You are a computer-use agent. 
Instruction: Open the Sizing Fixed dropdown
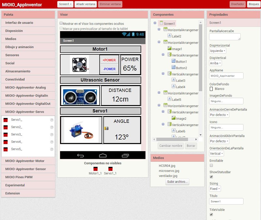(215, 189)
